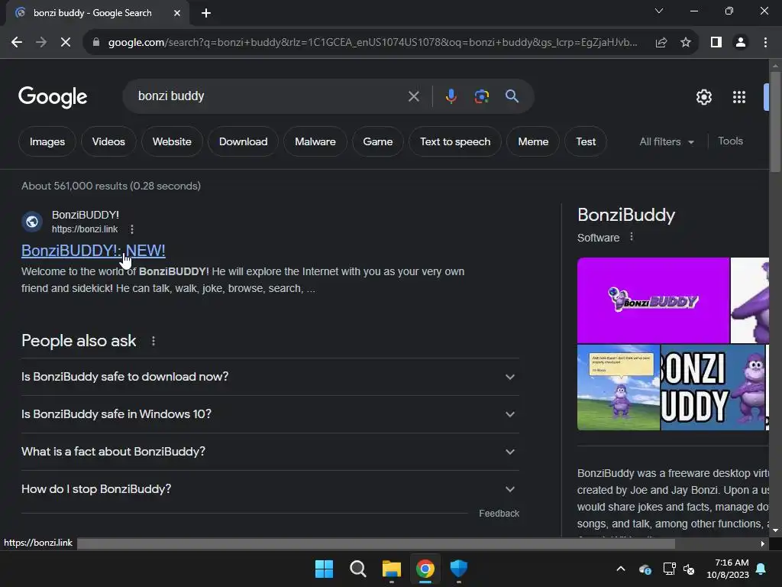Screen dimensions: 782x587
Task: Open the All filters dropdown
Action: [x=667, y=141]
